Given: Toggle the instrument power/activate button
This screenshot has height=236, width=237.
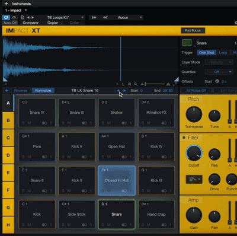Looking at the screenshot, I should [6, 18].
